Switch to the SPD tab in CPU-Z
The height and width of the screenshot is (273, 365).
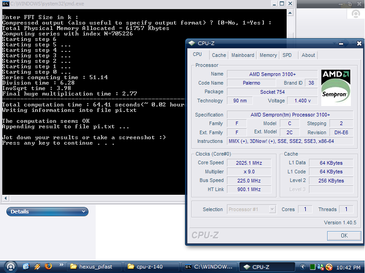tap(287, 56)
